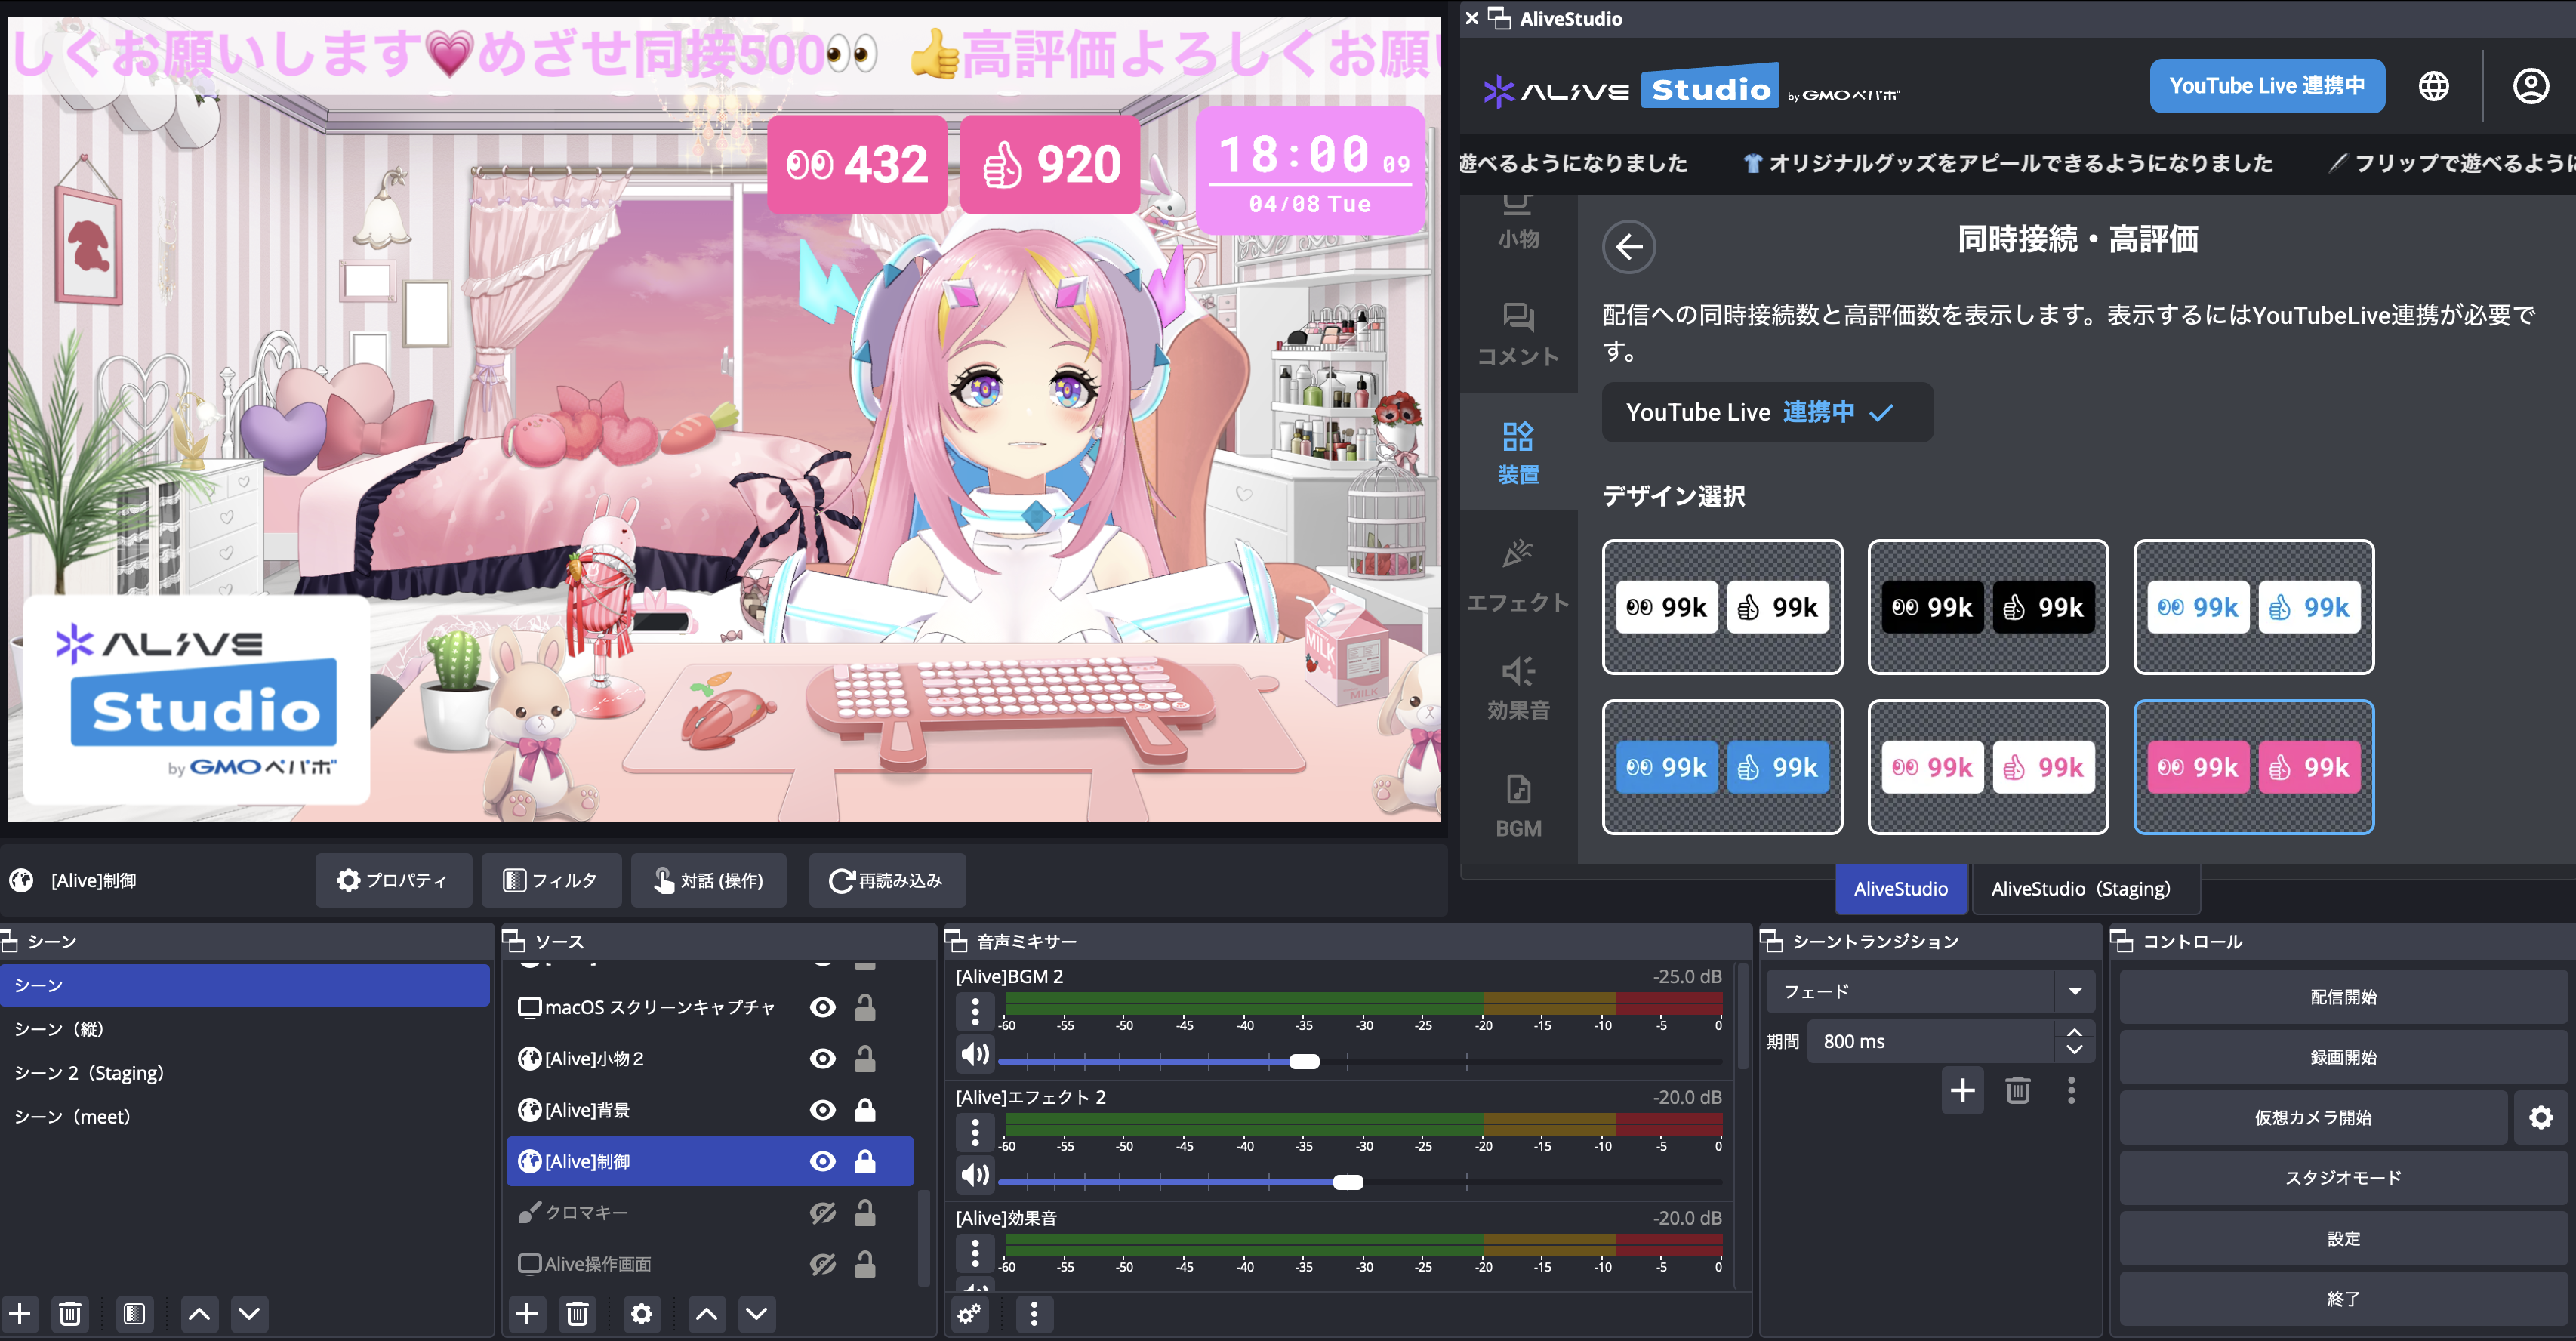Viewport: 2576px width, 1341px height.
Task: Select the シーン(縦) scene
Action: [x=245, y=1029]
